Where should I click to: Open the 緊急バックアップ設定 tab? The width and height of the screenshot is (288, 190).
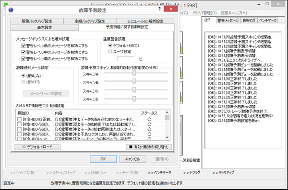point(37,21)
